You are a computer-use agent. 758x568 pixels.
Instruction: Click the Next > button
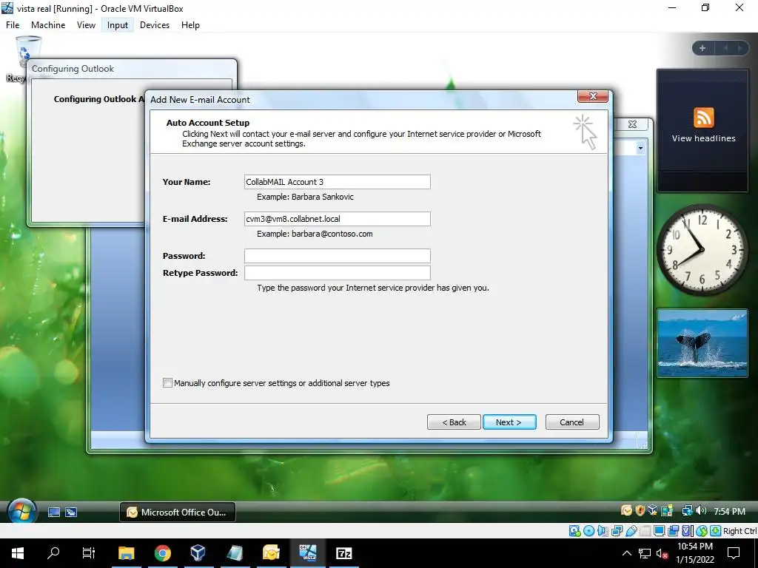[x=509, y=422]
